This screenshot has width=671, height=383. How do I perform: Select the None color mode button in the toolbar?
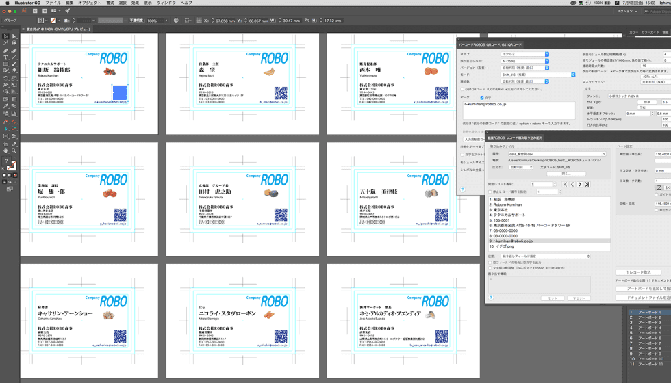(15, 175)
